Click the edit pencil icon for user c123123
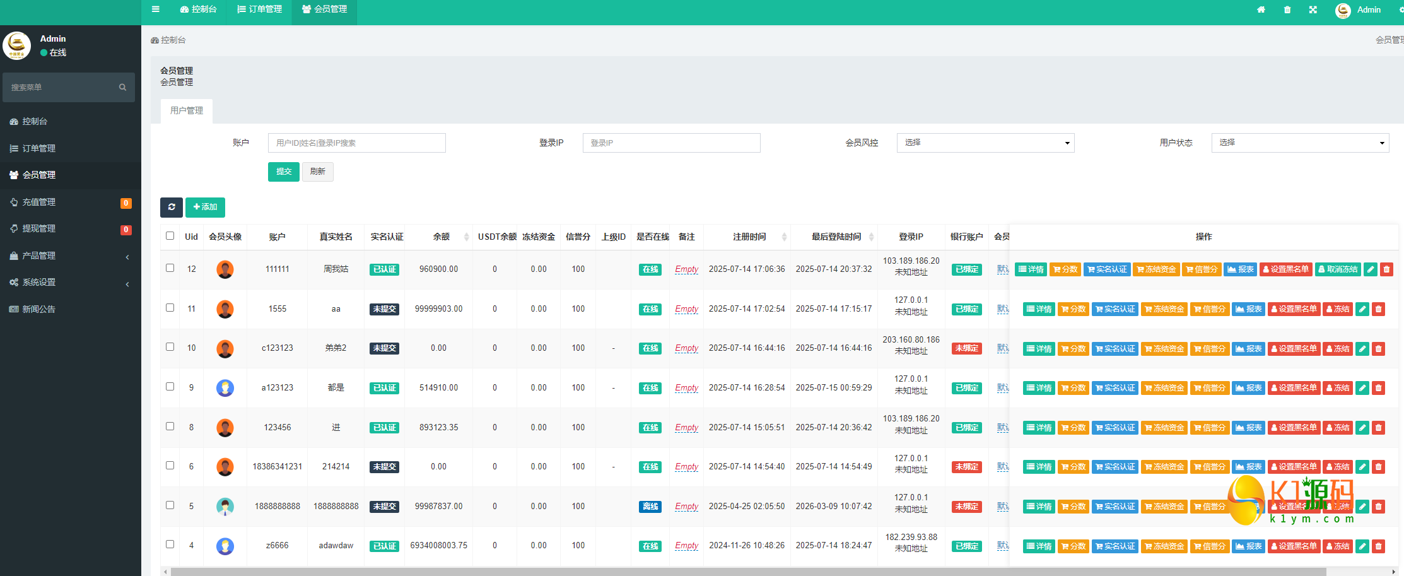 click(1362, 349)
